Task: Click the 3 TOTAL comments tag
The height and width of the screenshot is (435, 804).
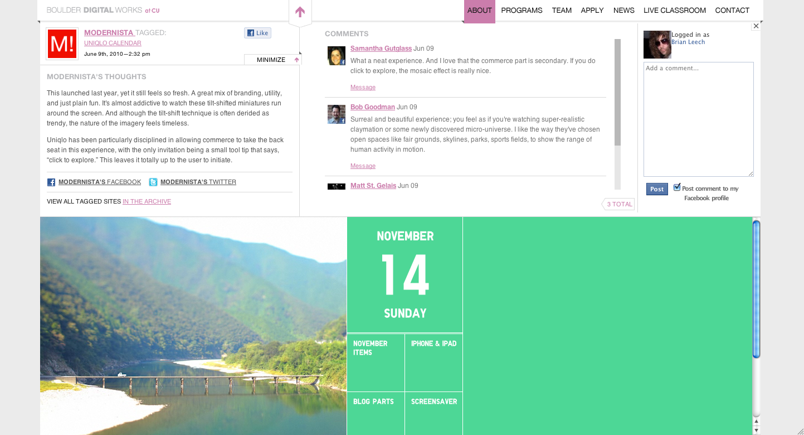Action: point(618,204)
